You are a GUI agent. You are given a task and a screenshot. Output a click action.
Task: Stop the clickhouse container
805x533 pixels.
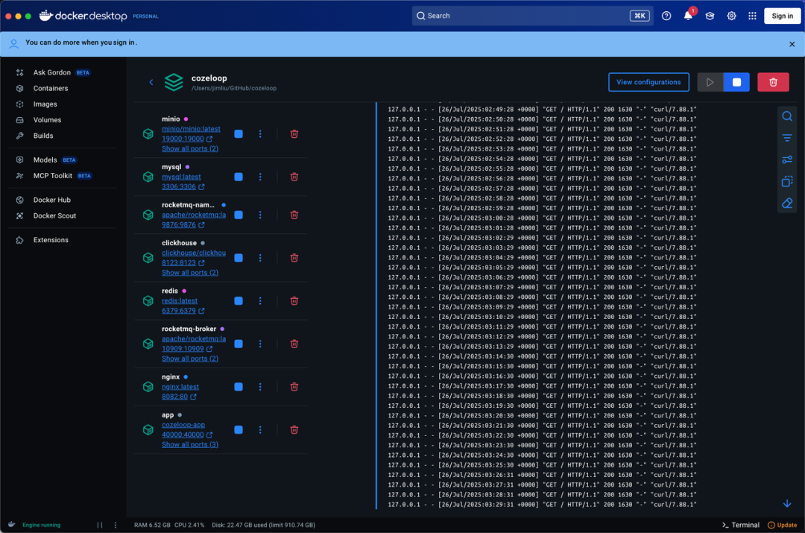click(239, 258)
